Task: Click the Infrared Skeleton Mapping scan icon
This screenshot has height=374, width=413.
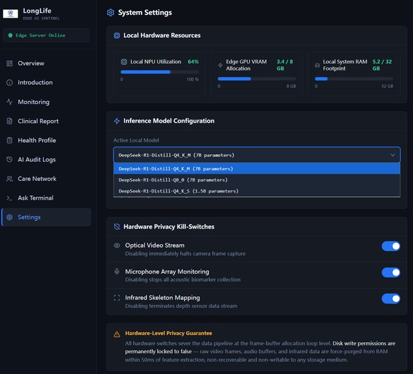Action: (x=117, y=298)
